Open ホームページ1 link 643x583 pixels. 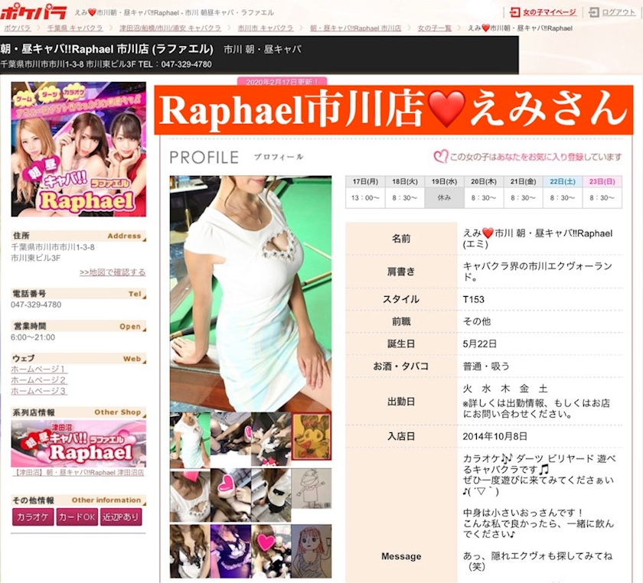(39, 370)
